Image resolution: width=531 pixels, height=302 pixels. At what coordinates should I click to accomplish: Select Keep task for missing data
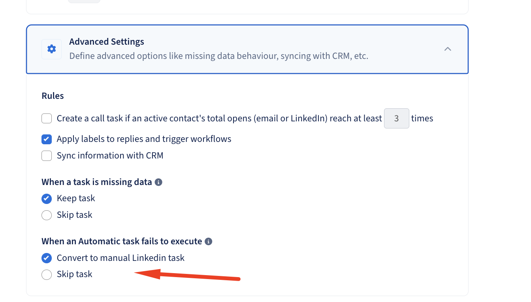(x=47, y=198)
